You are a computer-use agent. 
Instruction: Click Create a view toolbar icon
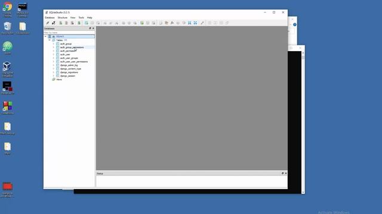click(x=142, y=23)
